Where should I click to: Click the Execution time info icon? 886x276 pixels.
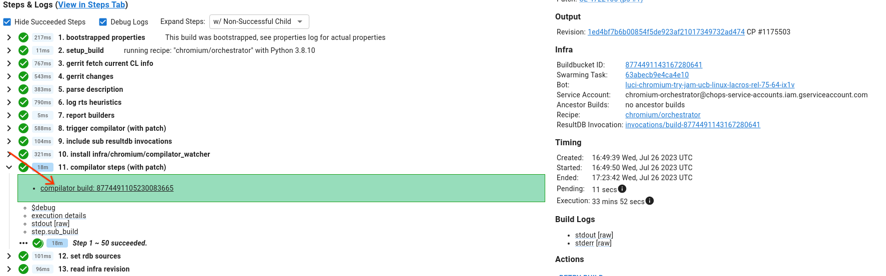pos(650,201)
